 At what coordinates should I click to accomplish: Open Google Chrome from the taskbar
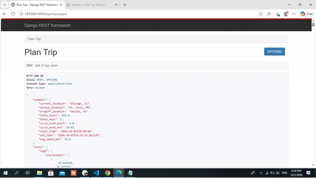[107, 173]
